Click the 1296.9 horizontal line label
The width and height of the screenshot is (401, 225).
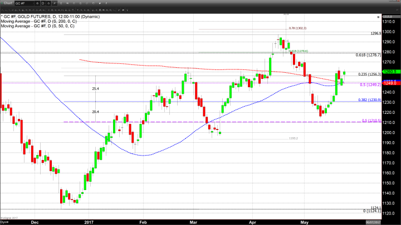[376, 33]
